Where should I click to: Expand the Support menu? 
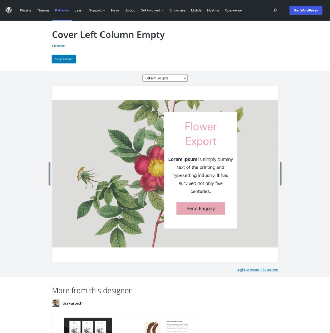(97, 10)
